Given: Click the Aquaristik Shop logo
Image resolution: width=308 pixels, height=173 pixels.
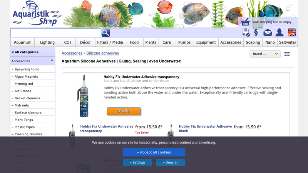Looking at the screenshot, I should (x=37, y=13).
